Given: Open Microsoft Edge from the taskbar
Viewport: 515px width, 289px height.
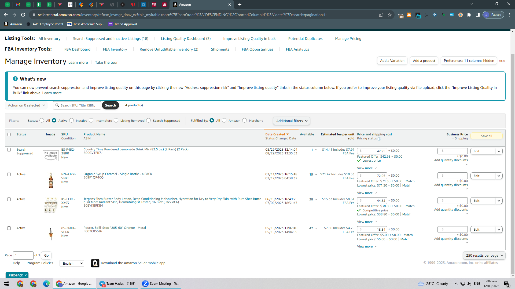Looking at the screenshot, I should [x=46, y=284].
